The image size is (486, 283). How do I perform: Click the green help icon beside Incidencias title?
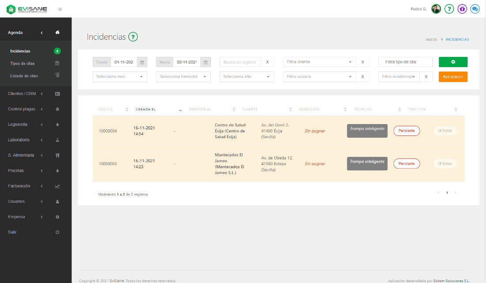tap(133, 37)
